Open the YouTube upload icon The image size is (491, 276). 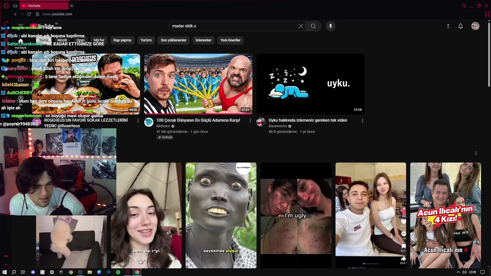[x=448, y=26]
